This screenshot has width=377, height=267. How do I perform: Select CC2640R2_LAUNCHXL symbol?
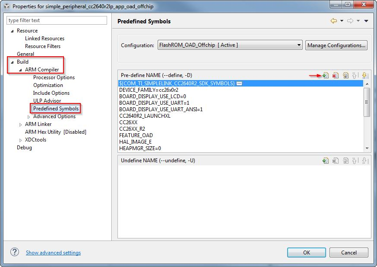[241, 116]
